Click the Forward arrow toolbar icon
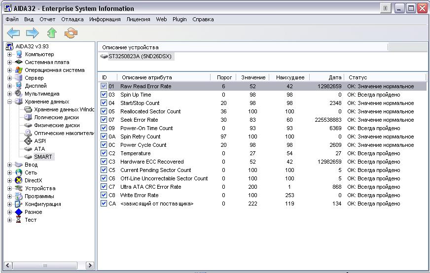 [33, 33]
